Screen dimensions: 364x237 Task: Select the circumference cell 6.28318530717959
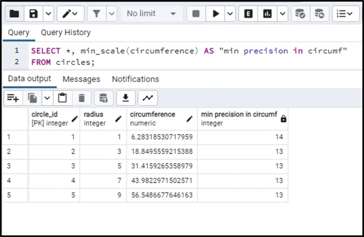click(162, 137)
